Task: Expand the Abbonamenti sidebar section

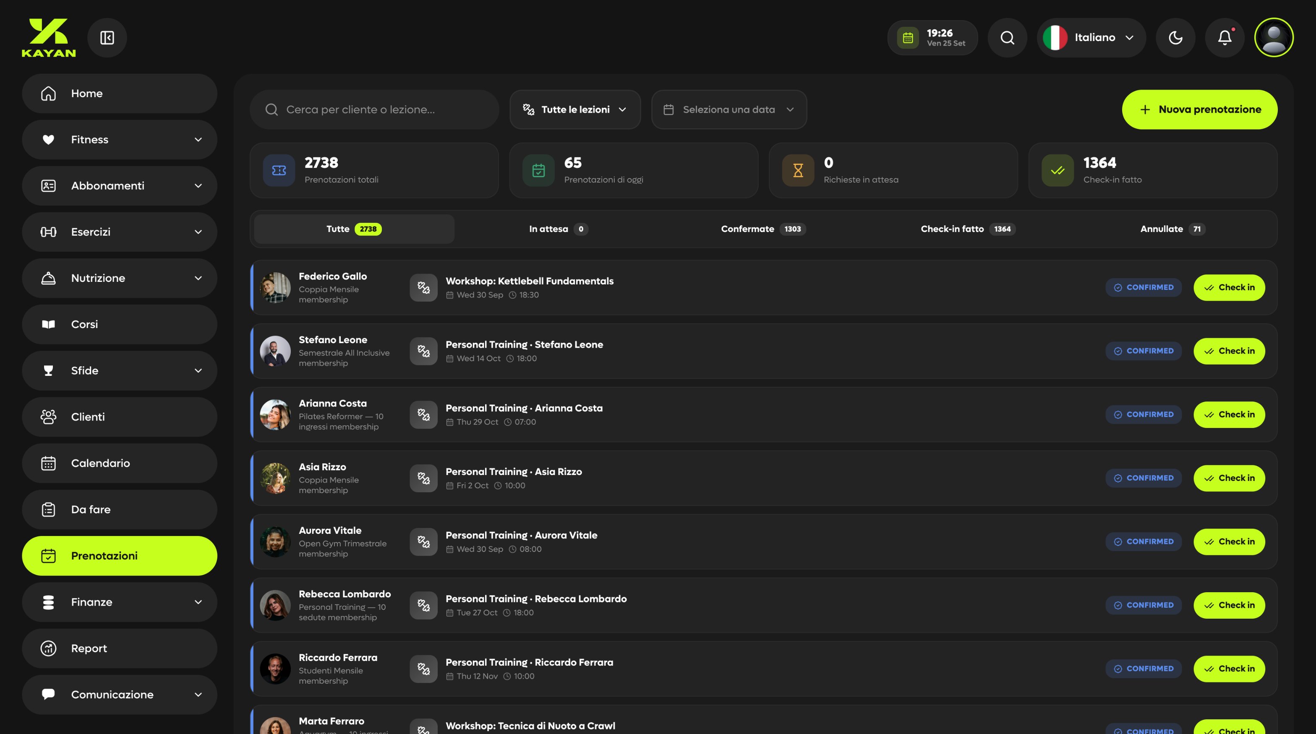Action: pos(120,186)
